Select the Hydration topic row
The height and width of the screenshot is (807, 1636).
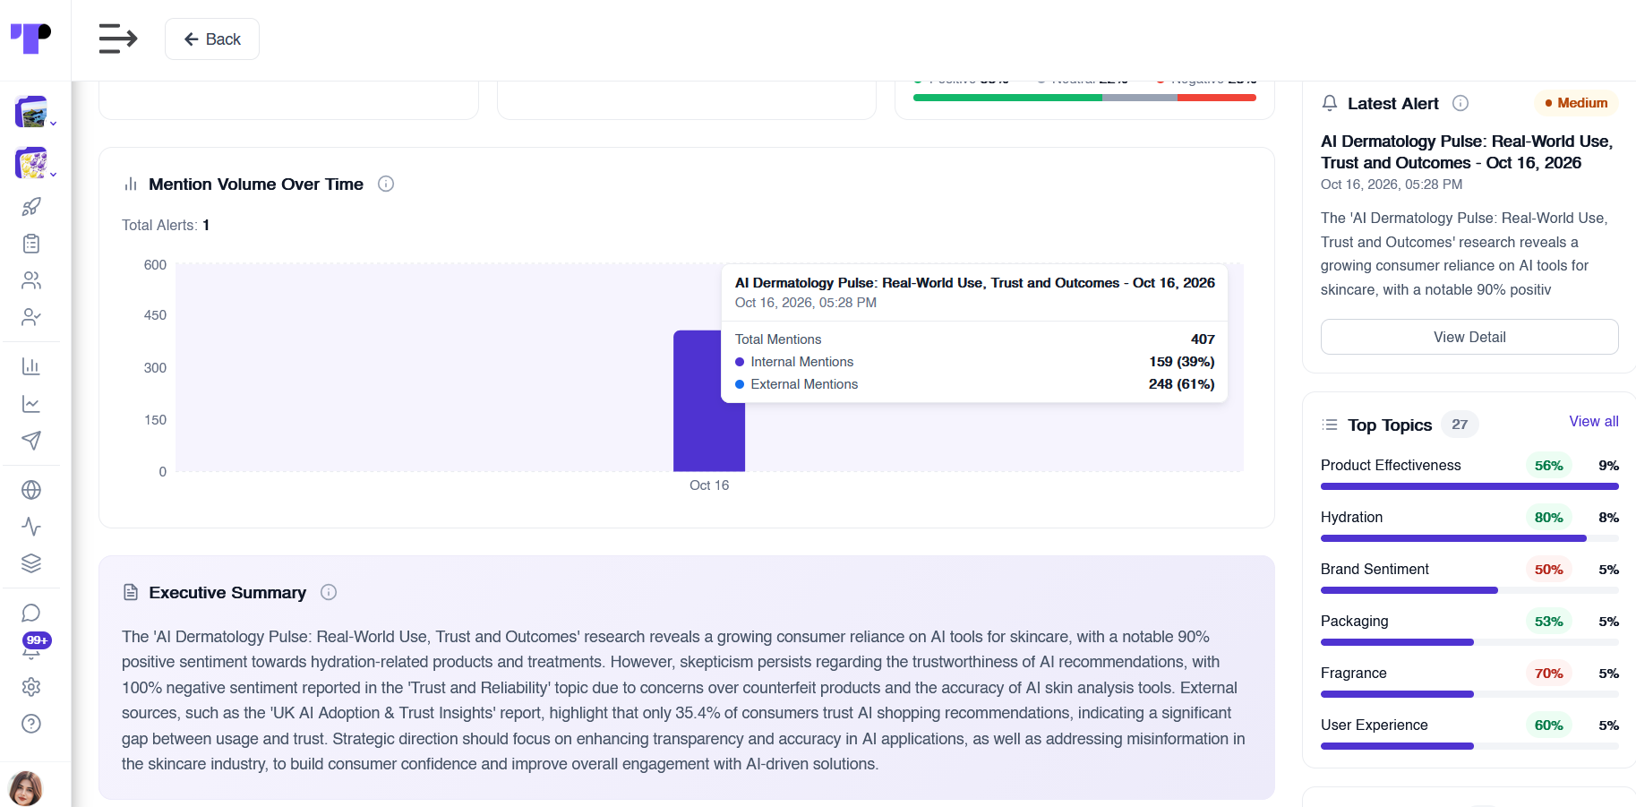point(1469,526)
